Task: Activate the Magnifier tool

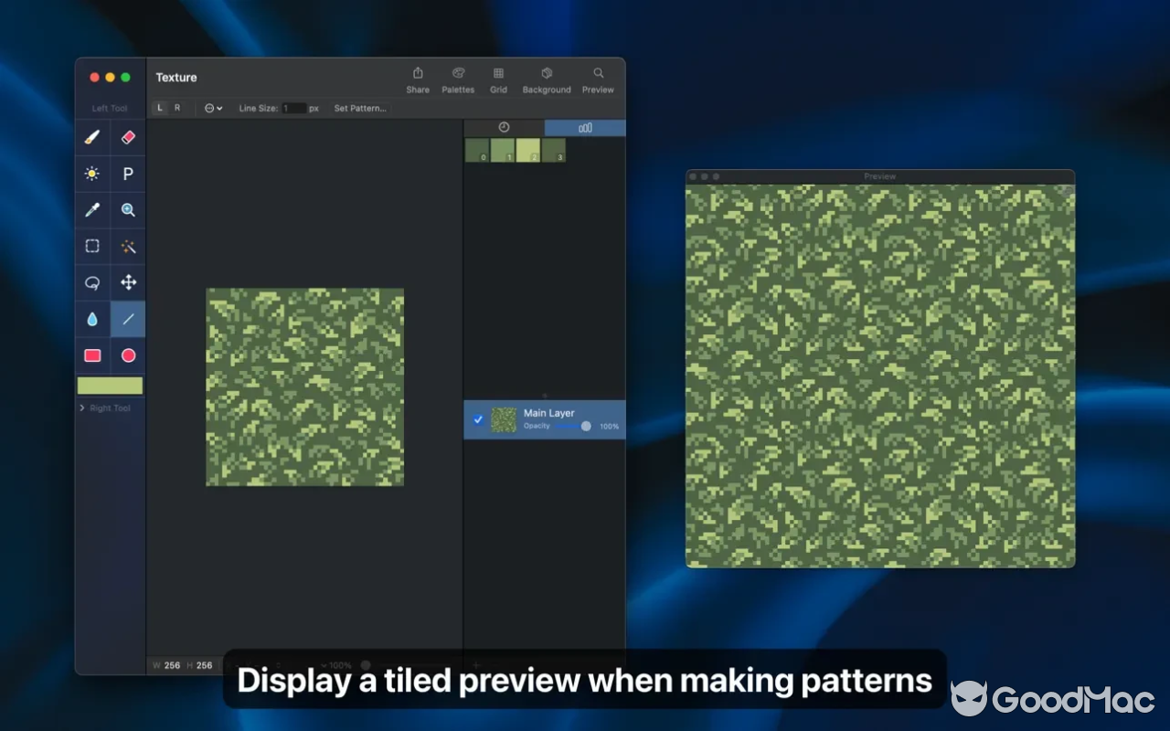Action: [x=128, y=210]
